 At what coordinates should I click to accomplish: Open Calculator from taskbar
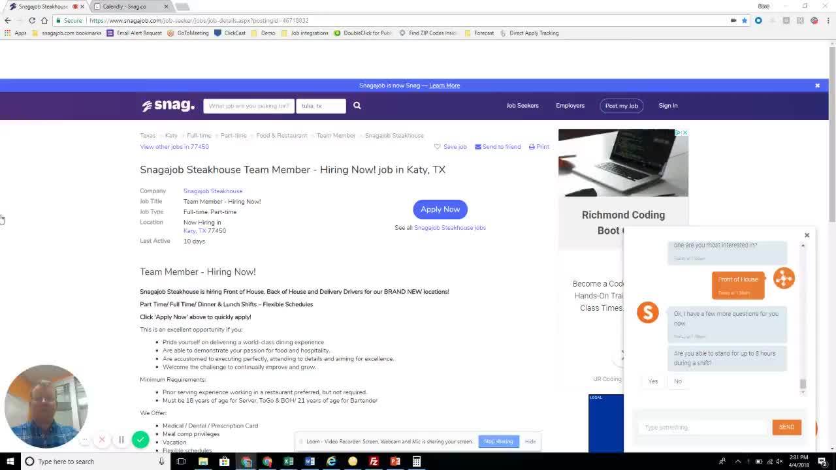point(417,462)
